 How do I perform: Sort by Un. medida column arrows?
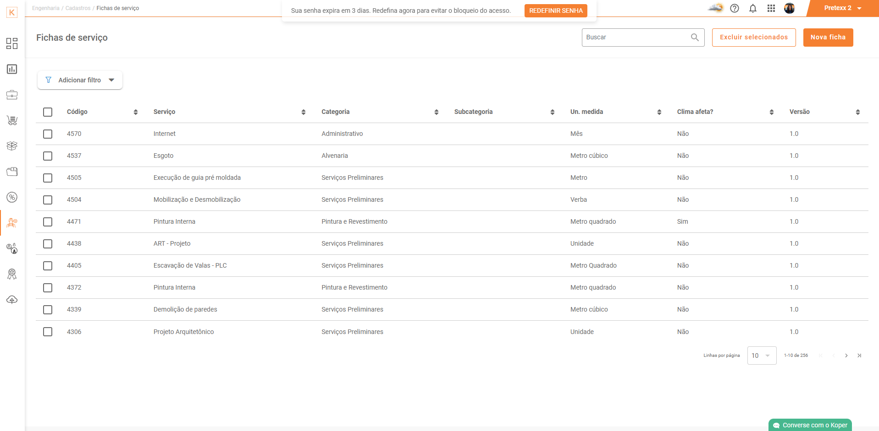tap(659, 112)
